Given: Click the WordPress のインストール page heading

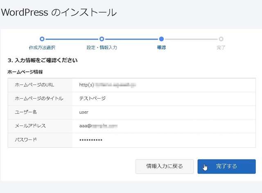Looking at the screenshot, I should coord(59,12).
